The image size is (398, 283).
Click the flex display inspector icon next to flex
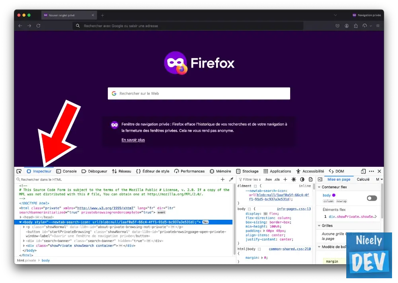265,214
